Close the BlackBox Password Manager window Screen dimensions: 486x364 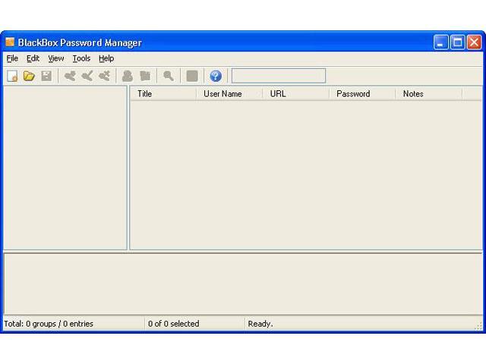tap(474, 42)
